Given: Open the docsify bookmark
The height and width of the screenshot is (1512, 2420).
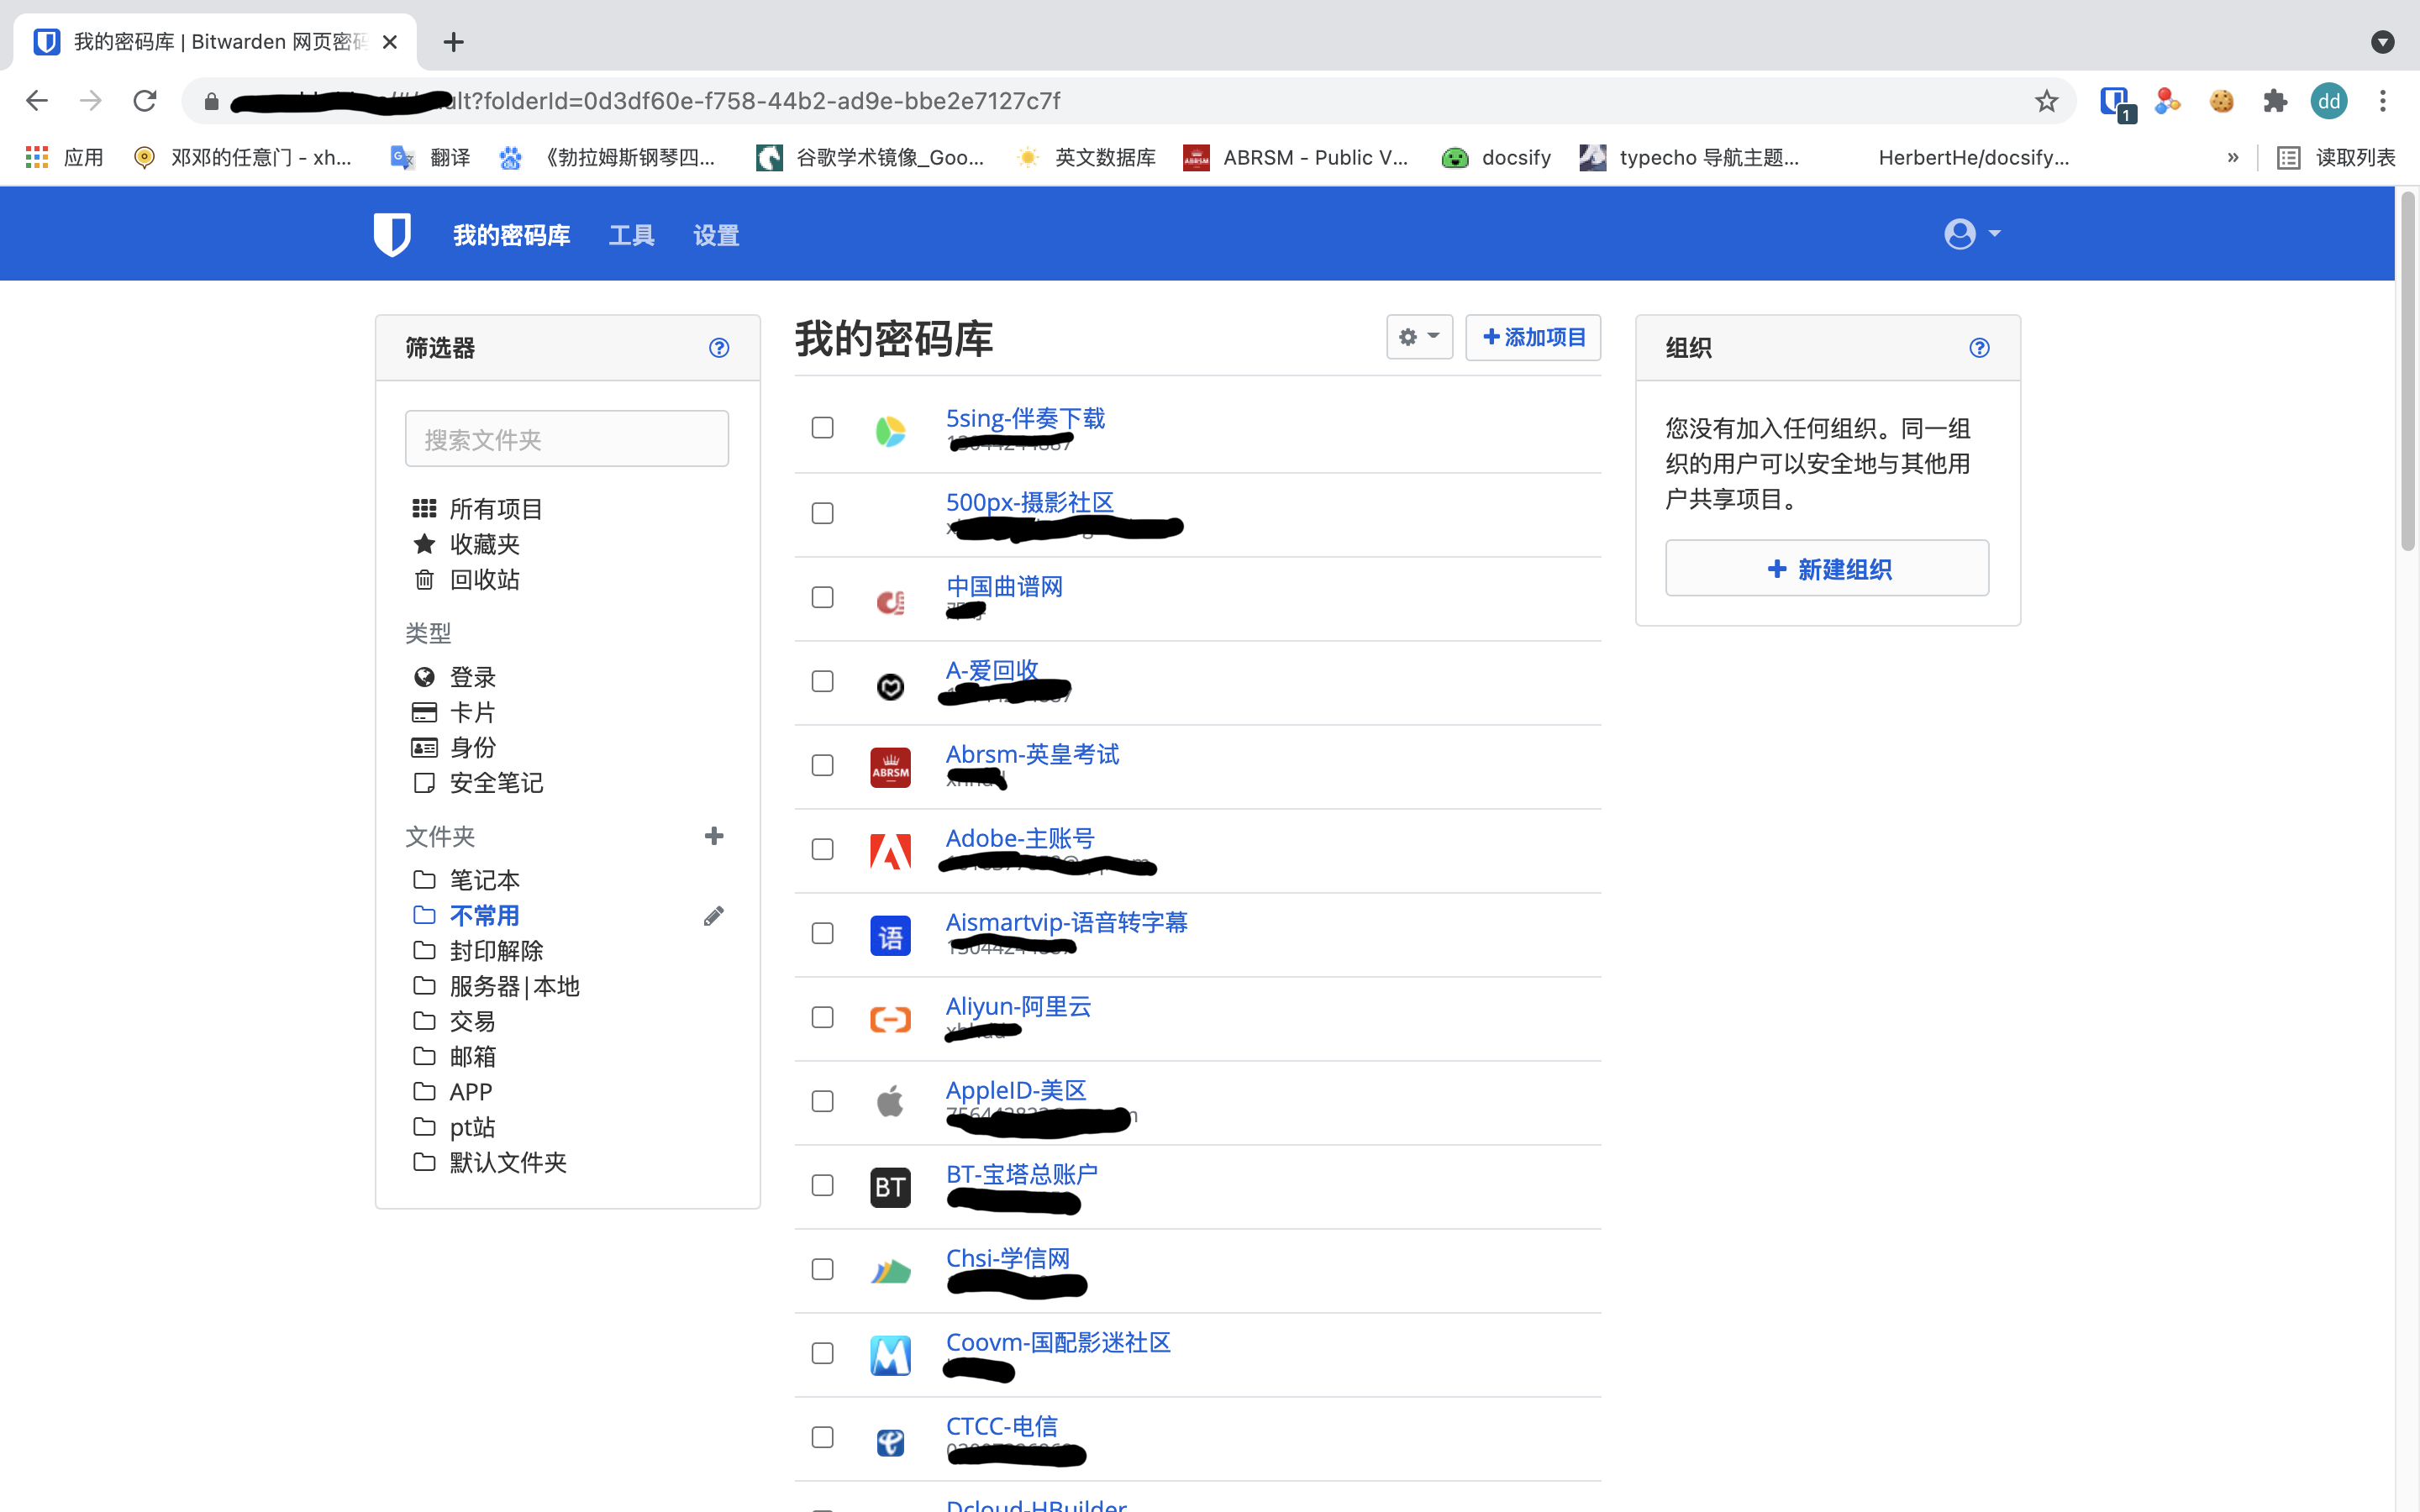Looking at the screenshot, I should pos(1496,157).
